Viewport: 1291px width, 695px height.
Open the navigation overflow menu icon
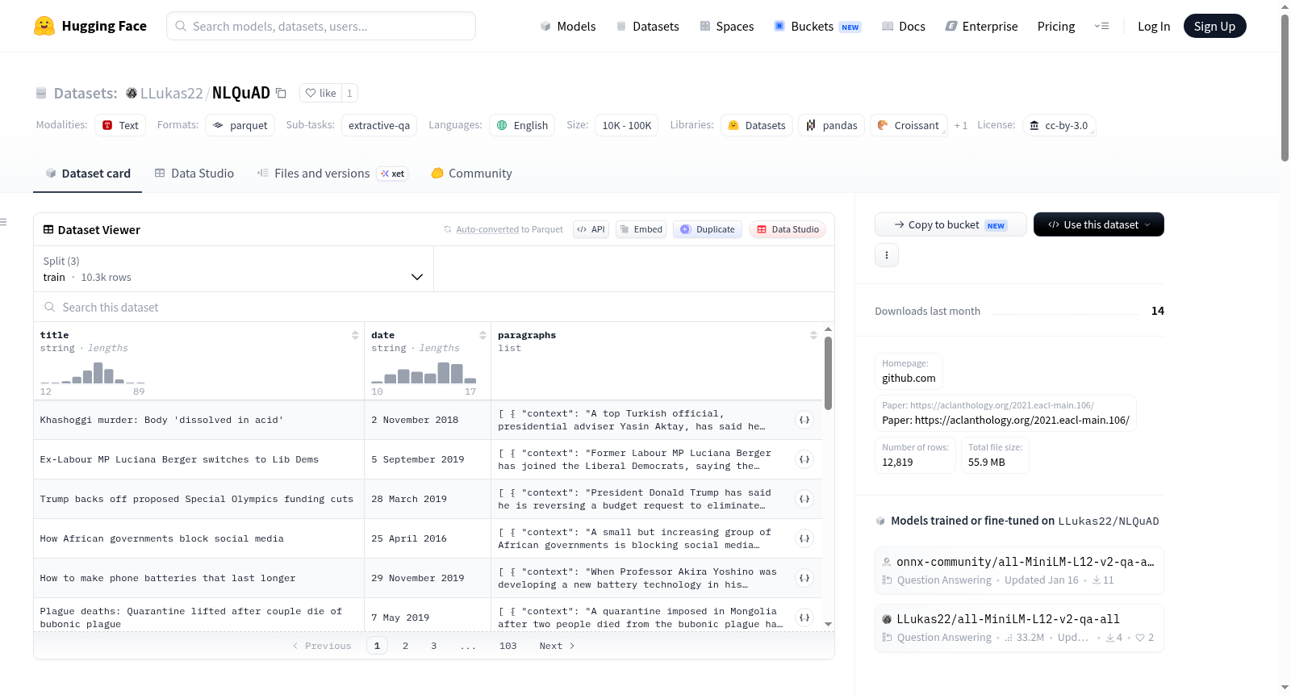point(1101,26)
